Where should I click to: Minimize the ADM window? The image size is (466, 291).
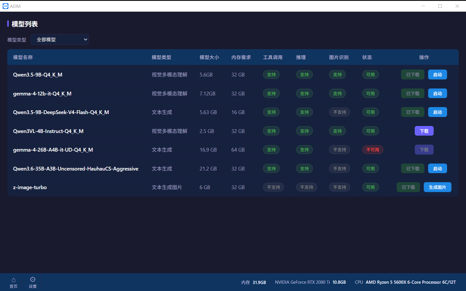tap(423, 6)
